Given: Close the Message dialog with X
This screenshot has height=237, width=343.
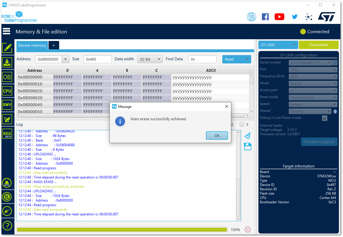Looking at the screenshot, I should (x=227, y=106).
